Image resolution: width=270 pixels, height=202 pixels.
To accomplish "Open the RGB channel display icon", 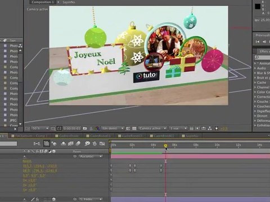I will (x=97, y=128).
